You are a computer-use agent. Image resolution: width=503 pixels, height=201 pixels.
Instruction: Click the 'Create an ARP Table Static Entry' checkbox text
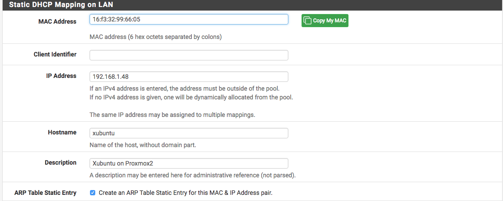(185, 193)
